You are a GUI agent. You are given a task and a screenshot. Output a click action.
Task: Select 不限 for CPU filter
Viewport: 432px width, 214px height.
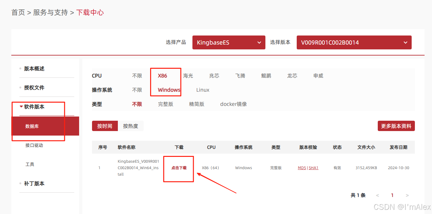137,76
